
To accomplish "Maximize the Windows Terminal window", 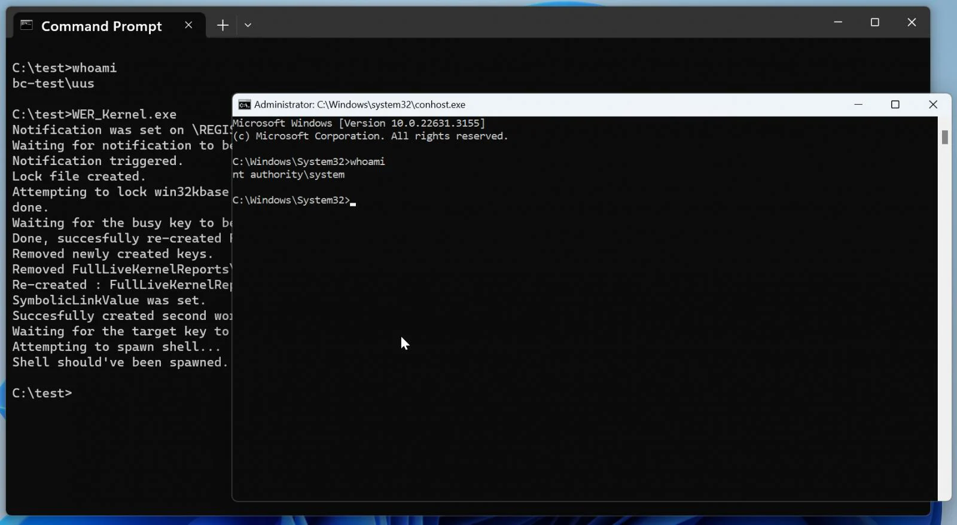I will [x=874, y=22].
